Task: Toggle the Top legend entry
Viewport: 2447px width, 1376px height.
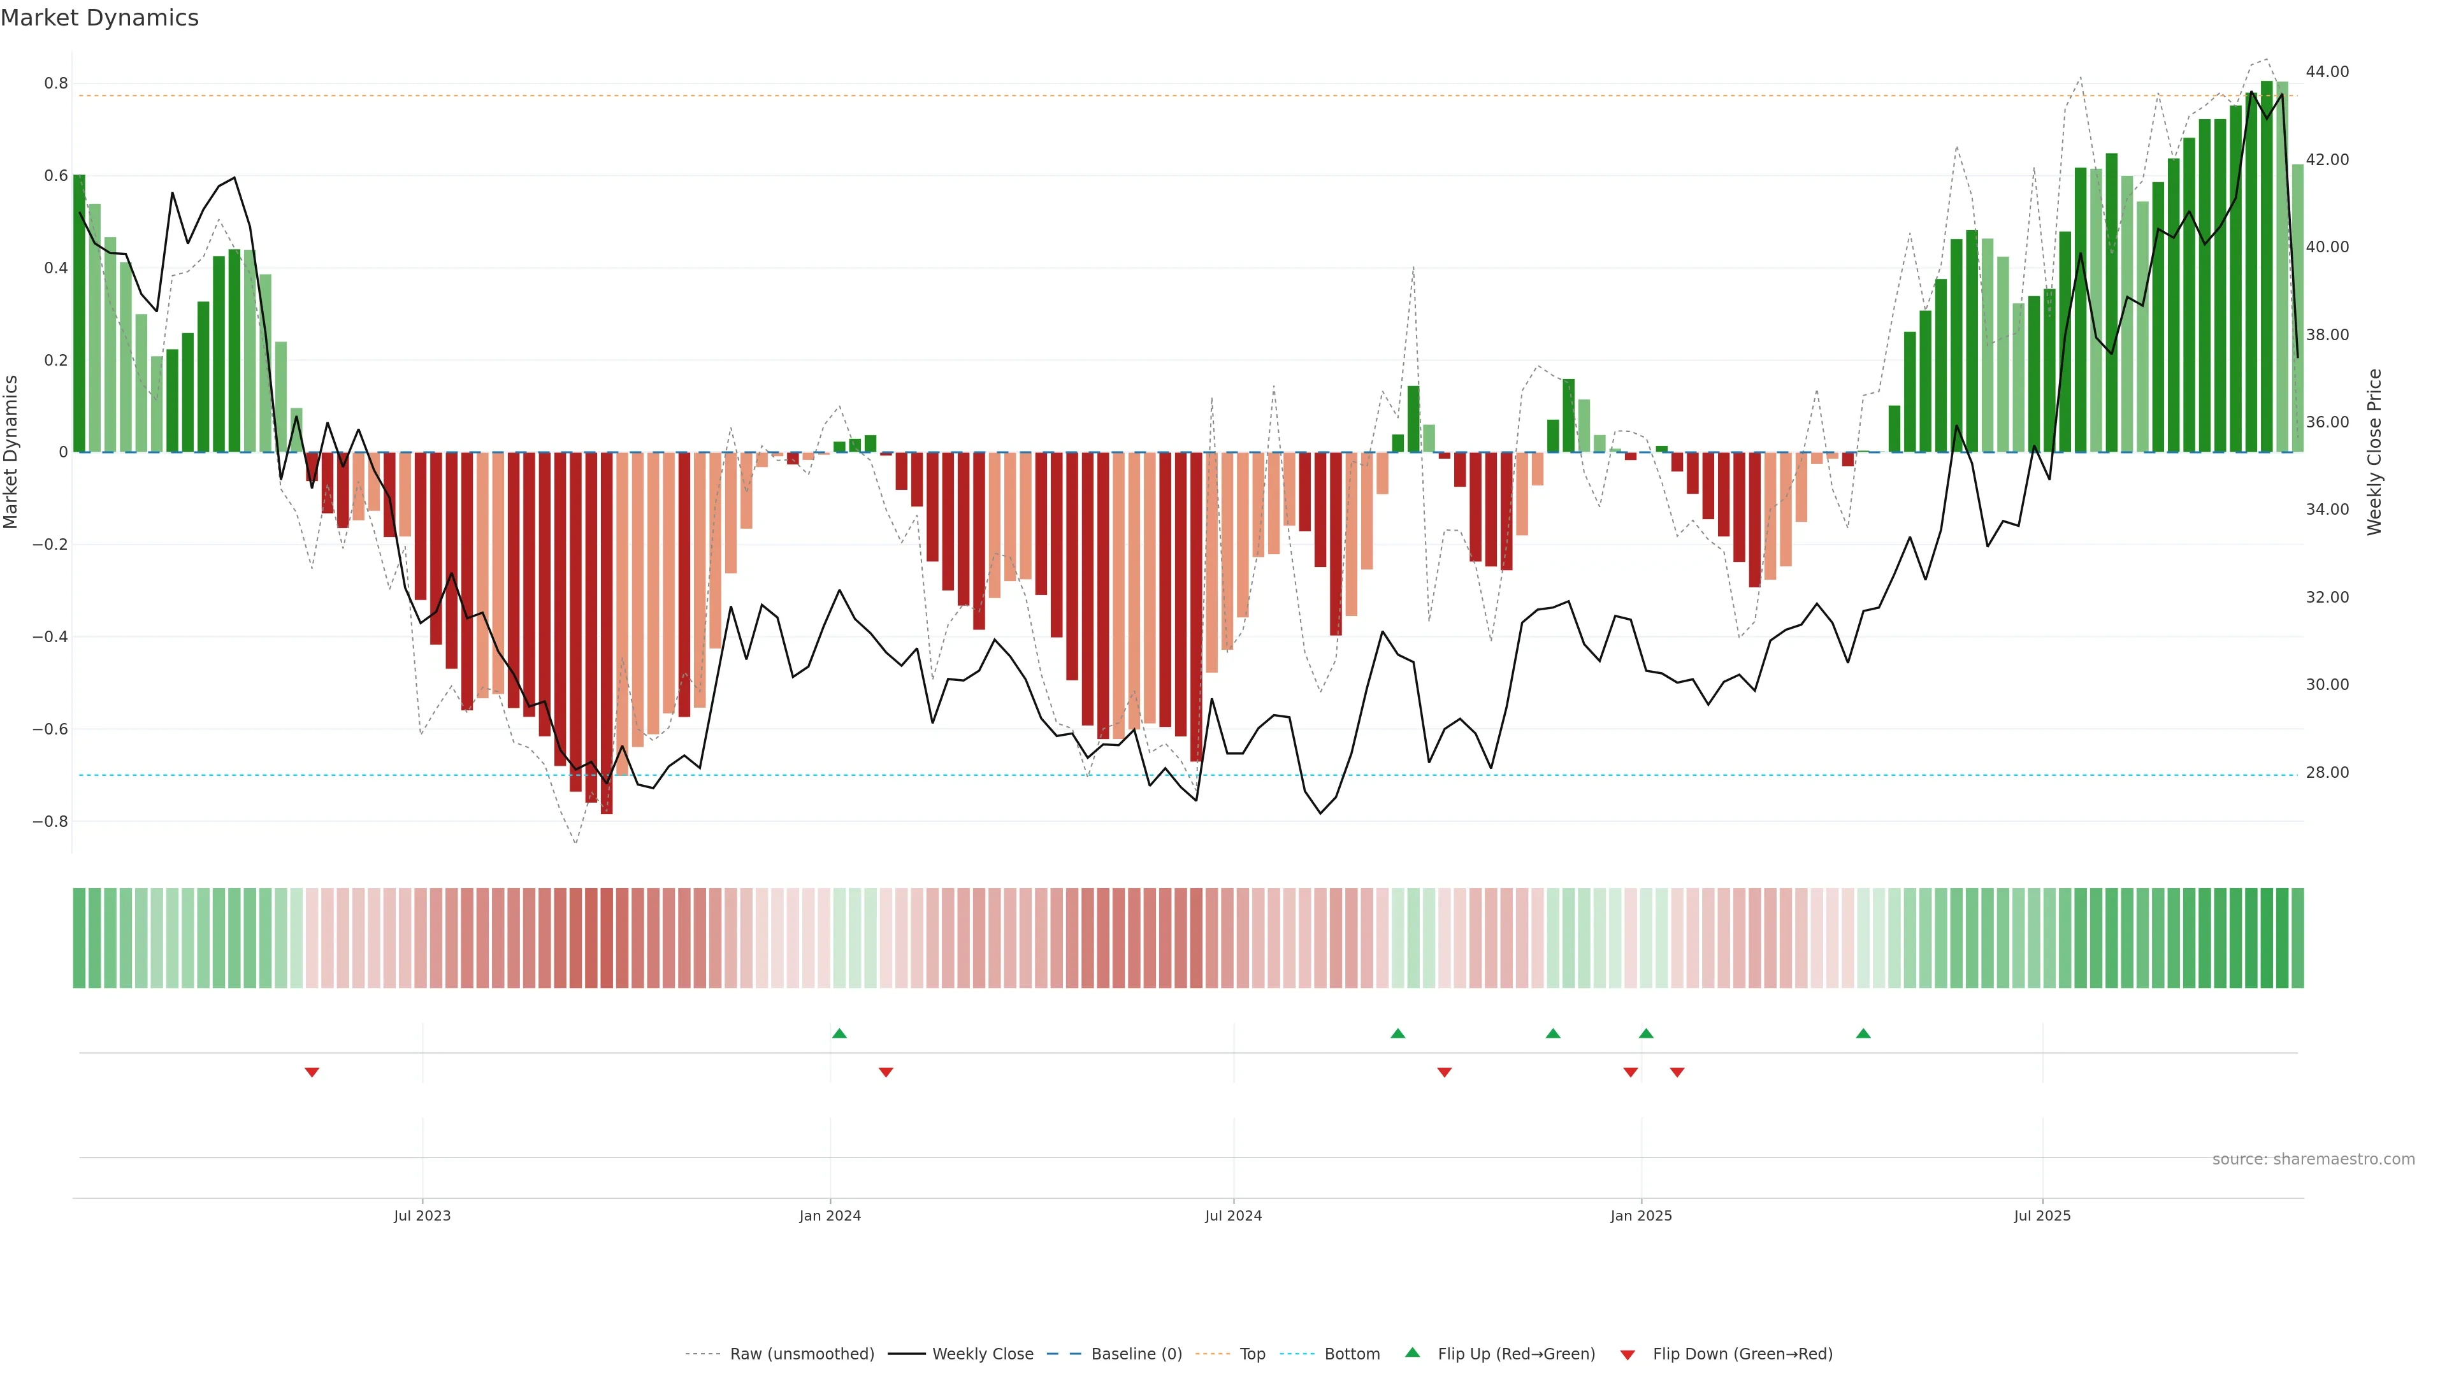Action: pyautogui.click(x=1252, y=1353)
